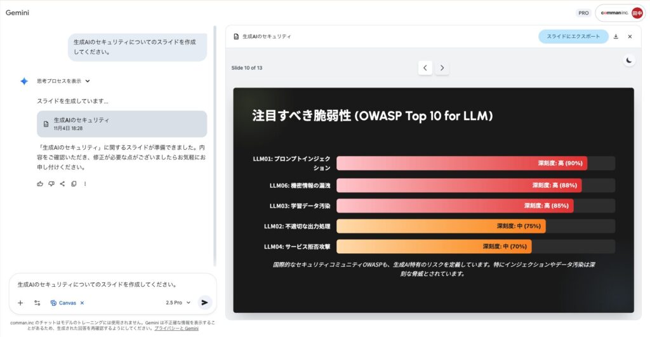The image size is (650, 337).
Task: Send the prompt with the arrow button
Action: pyautogui.click(x=204, y=303)
